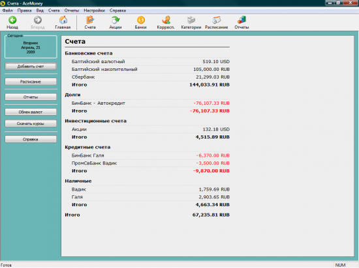The height and width of the screenshot is (268, 359).
Task: Open the Счета accounts toolbar icon
Action: coord(90,20)
